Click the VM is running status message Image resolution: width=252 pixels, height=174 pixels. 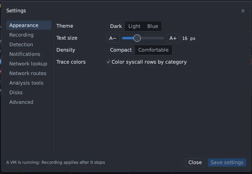click(x=55, y=162)
